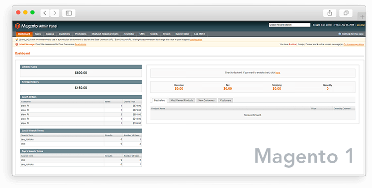372x188 pixels.
Task: Switch to the New Customers tab
Action: (x=206, y=100)
